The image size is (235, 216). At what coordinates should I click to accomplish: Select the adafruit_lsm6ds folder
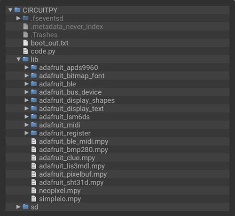[x=117, y=117]
